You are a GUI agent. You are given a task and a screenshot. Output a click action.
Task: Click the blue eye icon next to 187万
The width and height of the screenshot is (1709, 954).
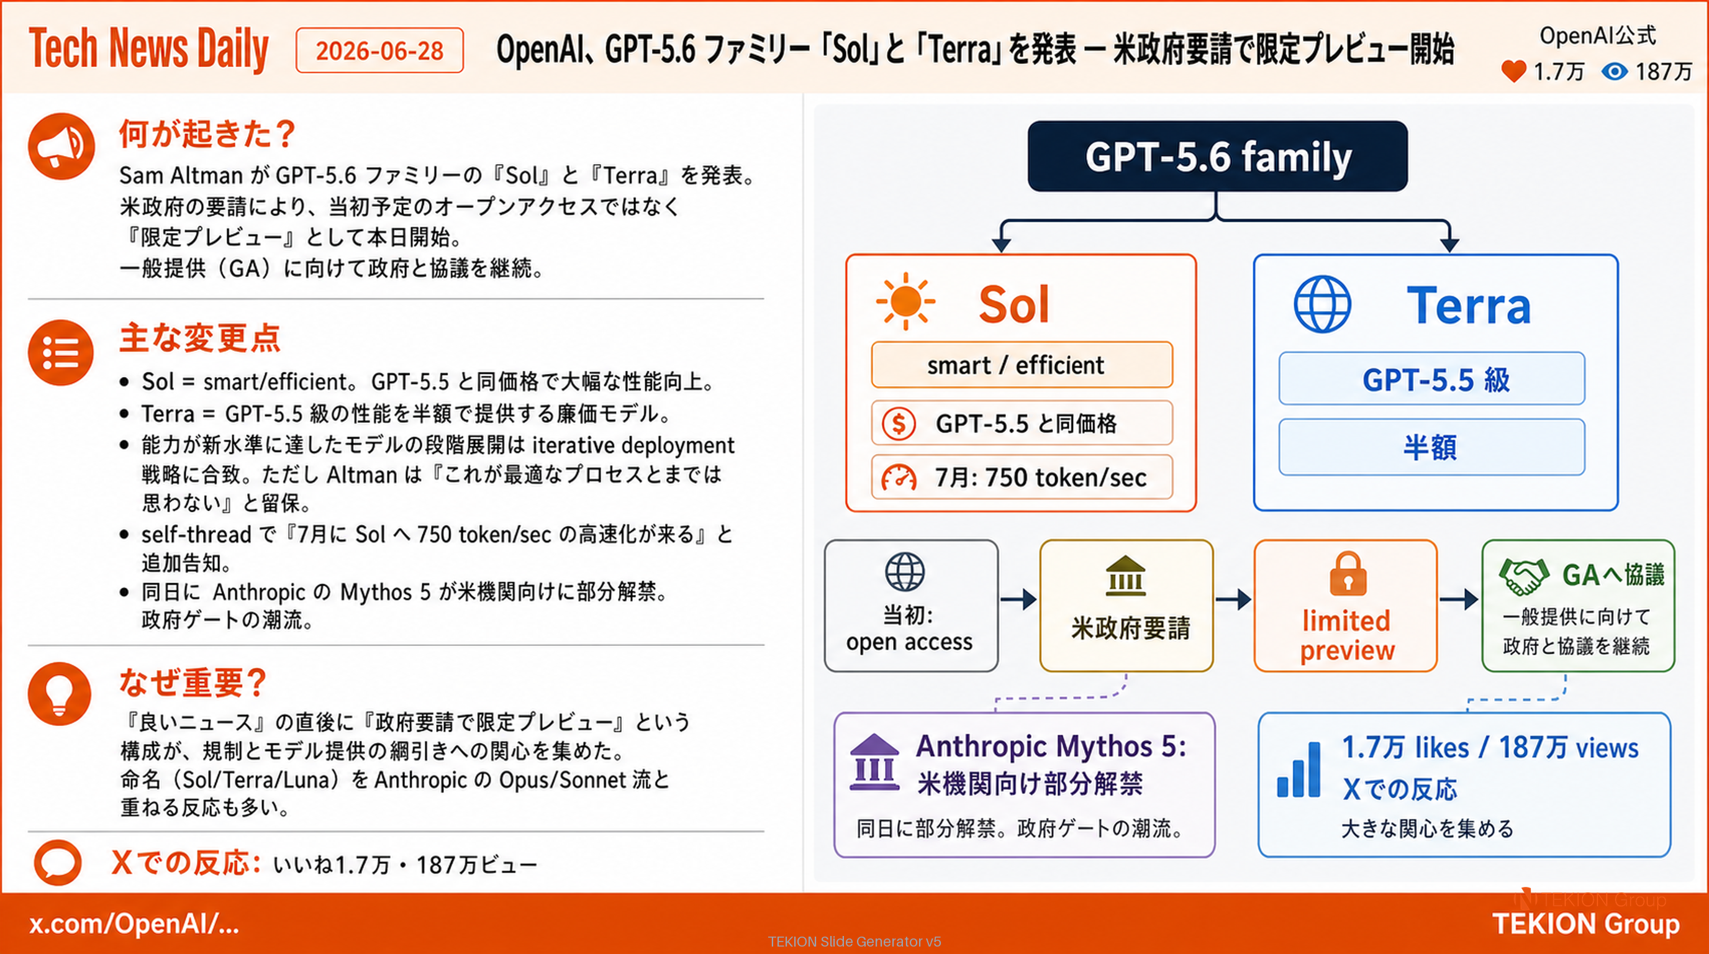tap(1614, 71)
